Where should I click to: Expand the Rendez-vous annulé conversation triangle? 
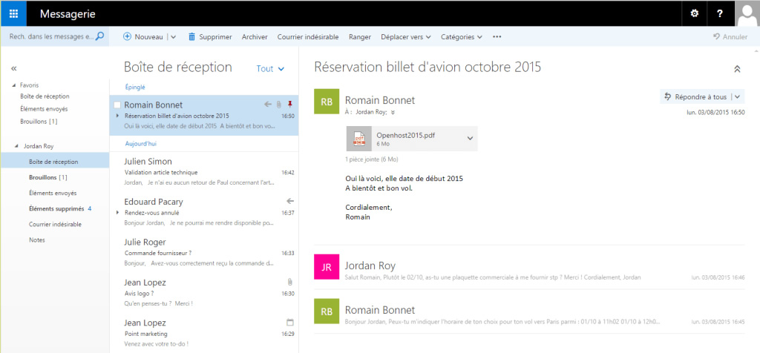118,213
